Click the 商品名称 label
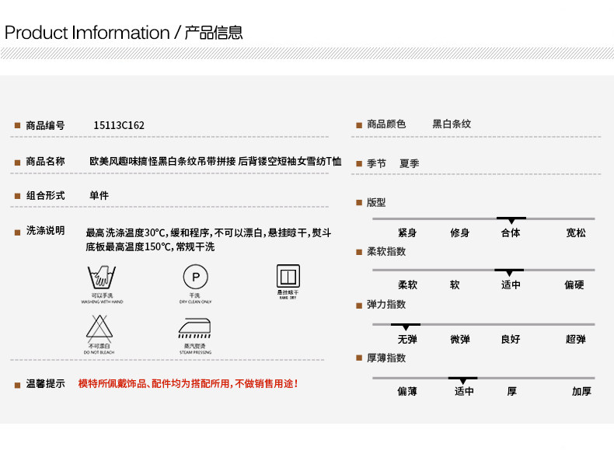Image resolution: width=614 pixels, height=454 pixels. coord(45,162)
